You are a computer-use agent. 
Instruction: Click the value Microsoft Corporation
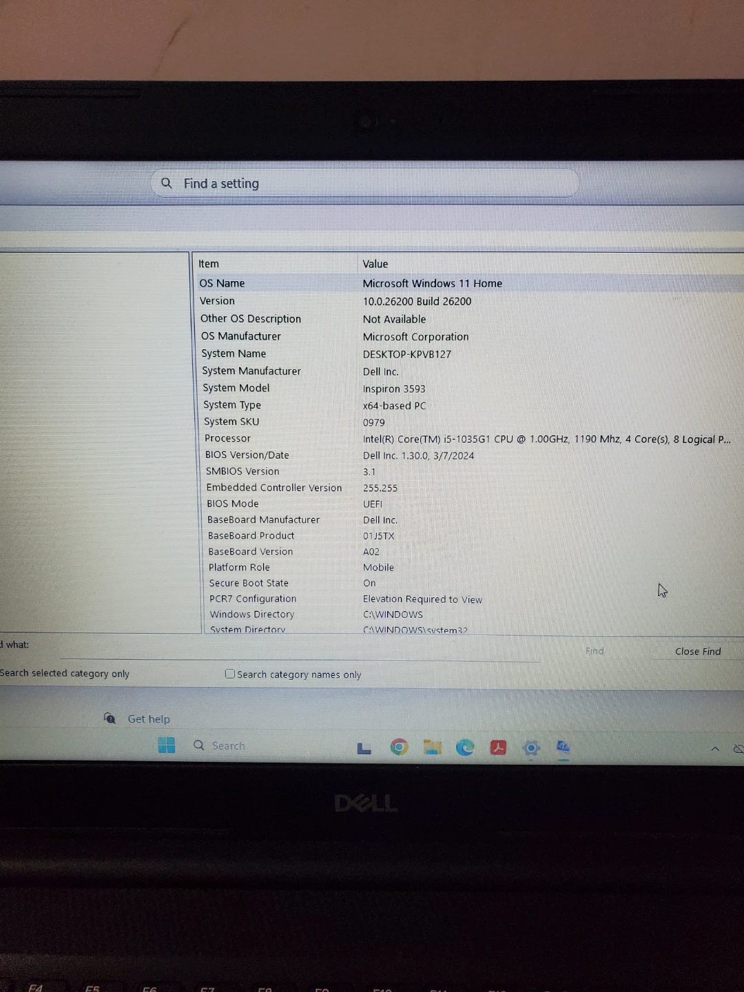click(416, 337)
